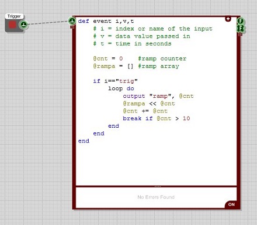
Task: Click the line 'if i=="trig"'
Action: (115, 81)
